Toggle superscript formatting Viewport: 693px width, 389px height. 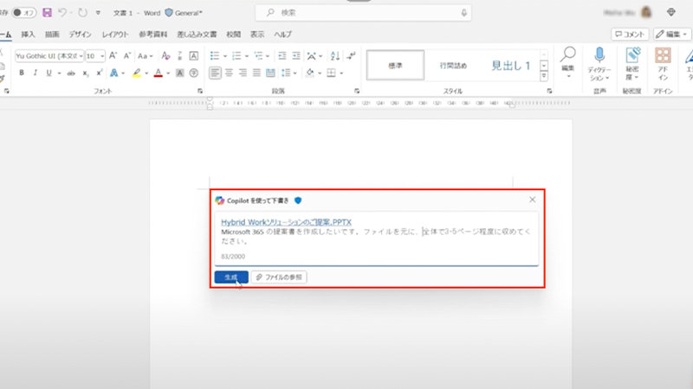[x=100, y=73]
